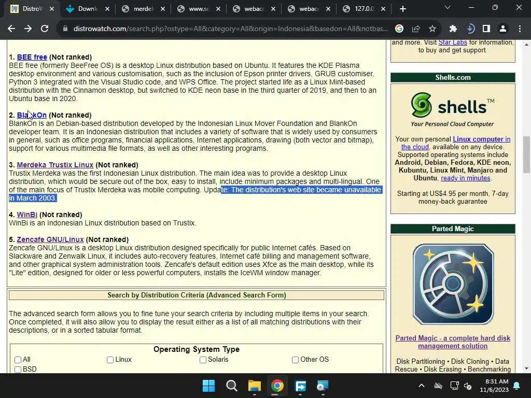
Task: Check the Solaris checkbox
Action: pos(203,360)
